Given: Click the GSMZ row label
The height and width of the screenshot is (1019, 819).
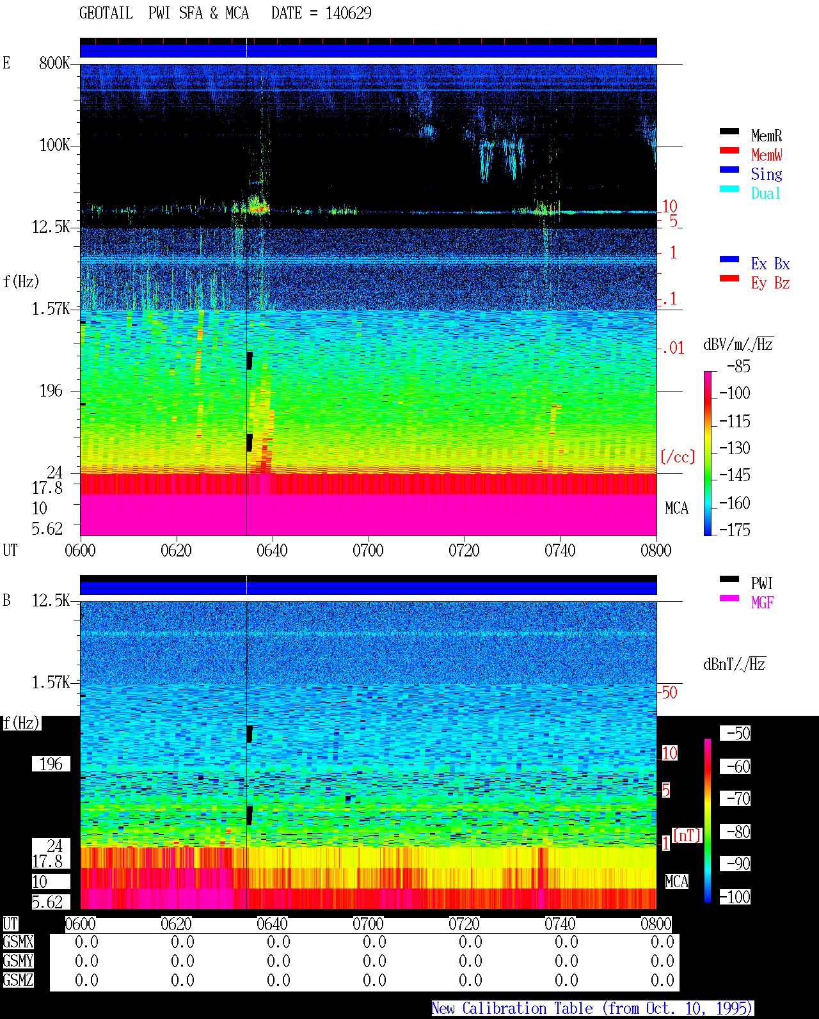Looking at the screenshot, I should pos(18,980).
